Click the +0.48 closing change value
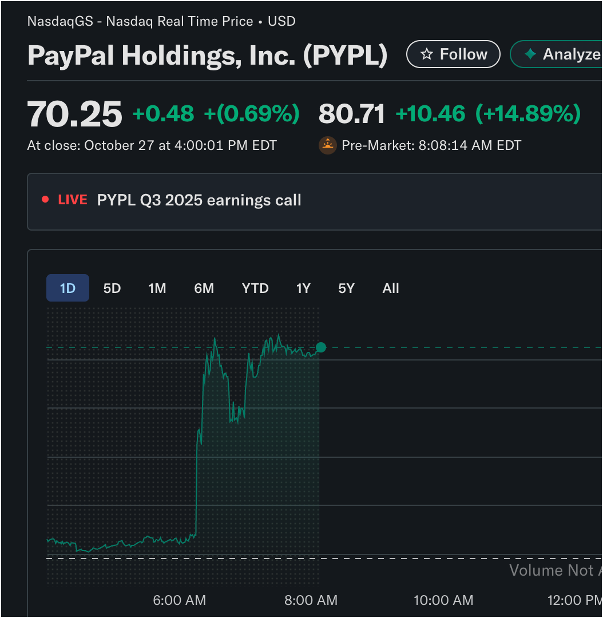Image resolution: width=603 pixels, height=618 pixels. (163, 114)
